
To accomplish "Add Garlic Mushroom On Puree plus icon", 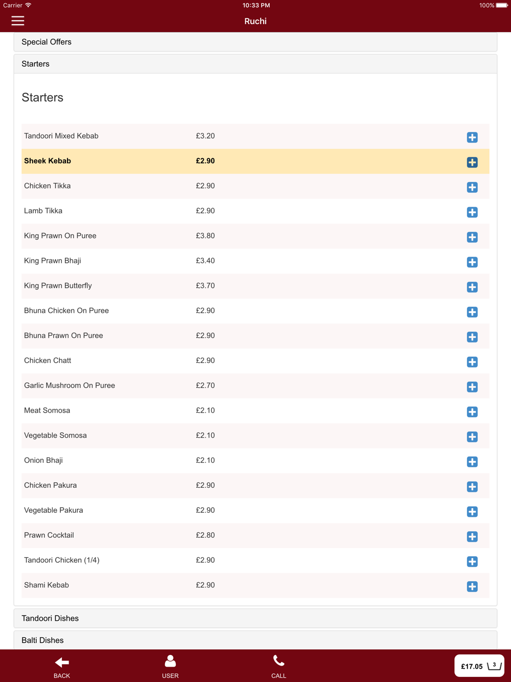I will click(x=472, y=387).
